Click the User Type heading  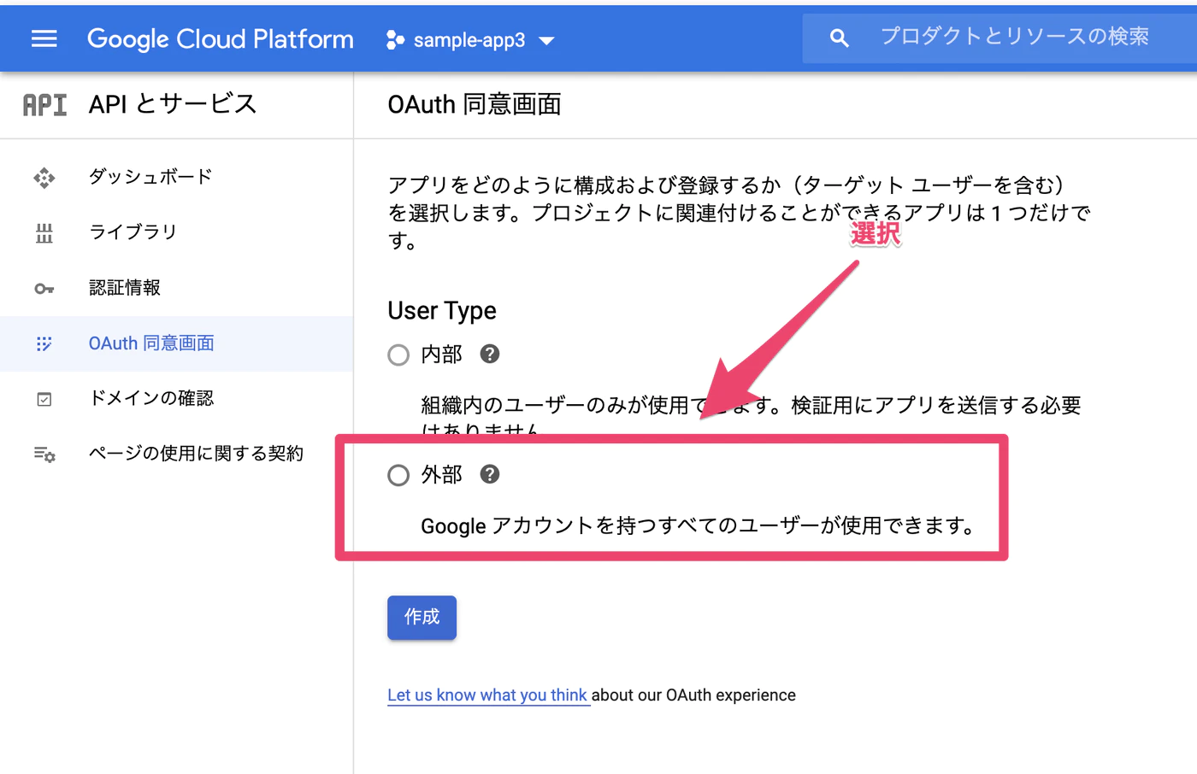click(x=442, y=310)
